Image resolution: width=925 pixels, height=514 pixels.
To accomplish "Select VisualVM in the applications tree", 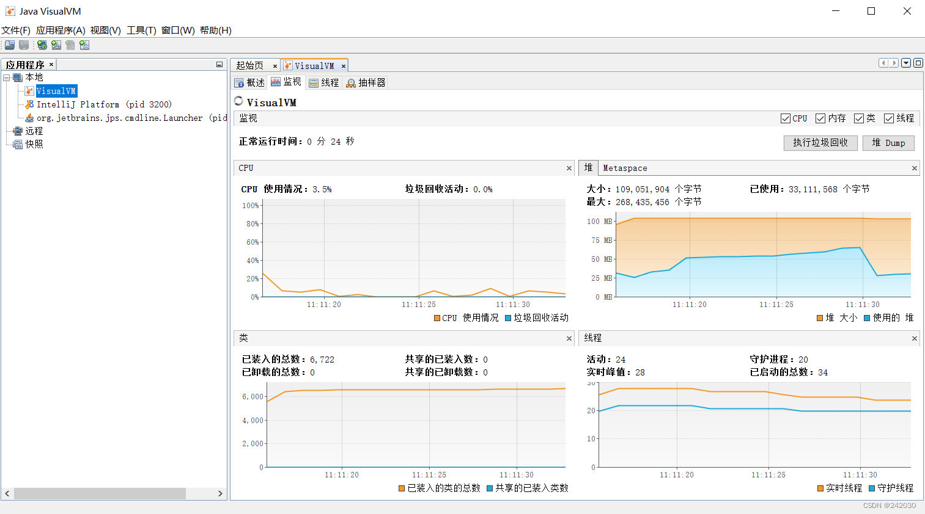I will coord(56,91).
